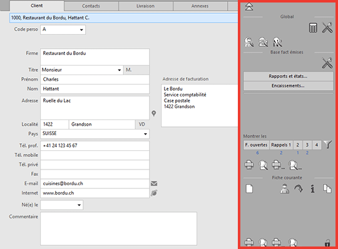Viewport: 338px width, 249px height.
Task: Open the calculator in Global section
Action: 313,28
